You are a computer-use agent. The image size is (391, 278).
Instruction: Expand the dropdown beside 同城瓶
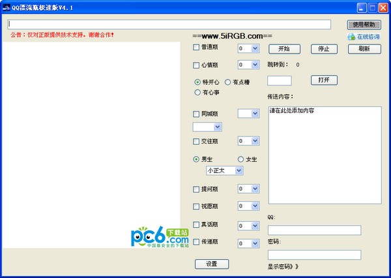coord(255,114)
